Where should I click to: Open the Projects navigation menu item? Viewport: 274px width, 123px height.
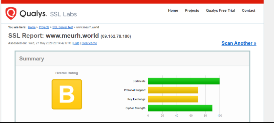pyautogui.click(x=192, y=11)
